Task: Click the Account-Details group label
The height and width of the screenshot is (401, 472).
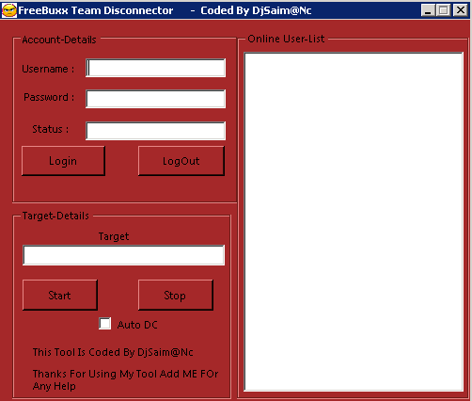Action: [x=59, y=40]
